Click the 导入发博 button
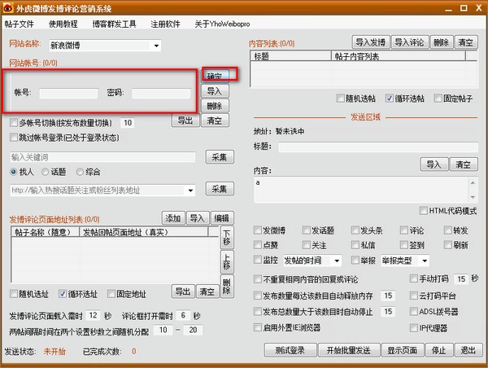 coord(371,42)
